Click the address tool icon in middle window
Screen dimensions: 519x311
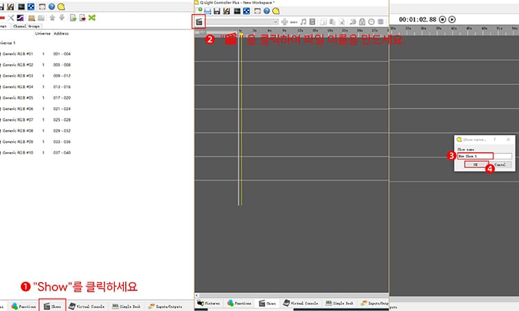(x=246, y=11)
